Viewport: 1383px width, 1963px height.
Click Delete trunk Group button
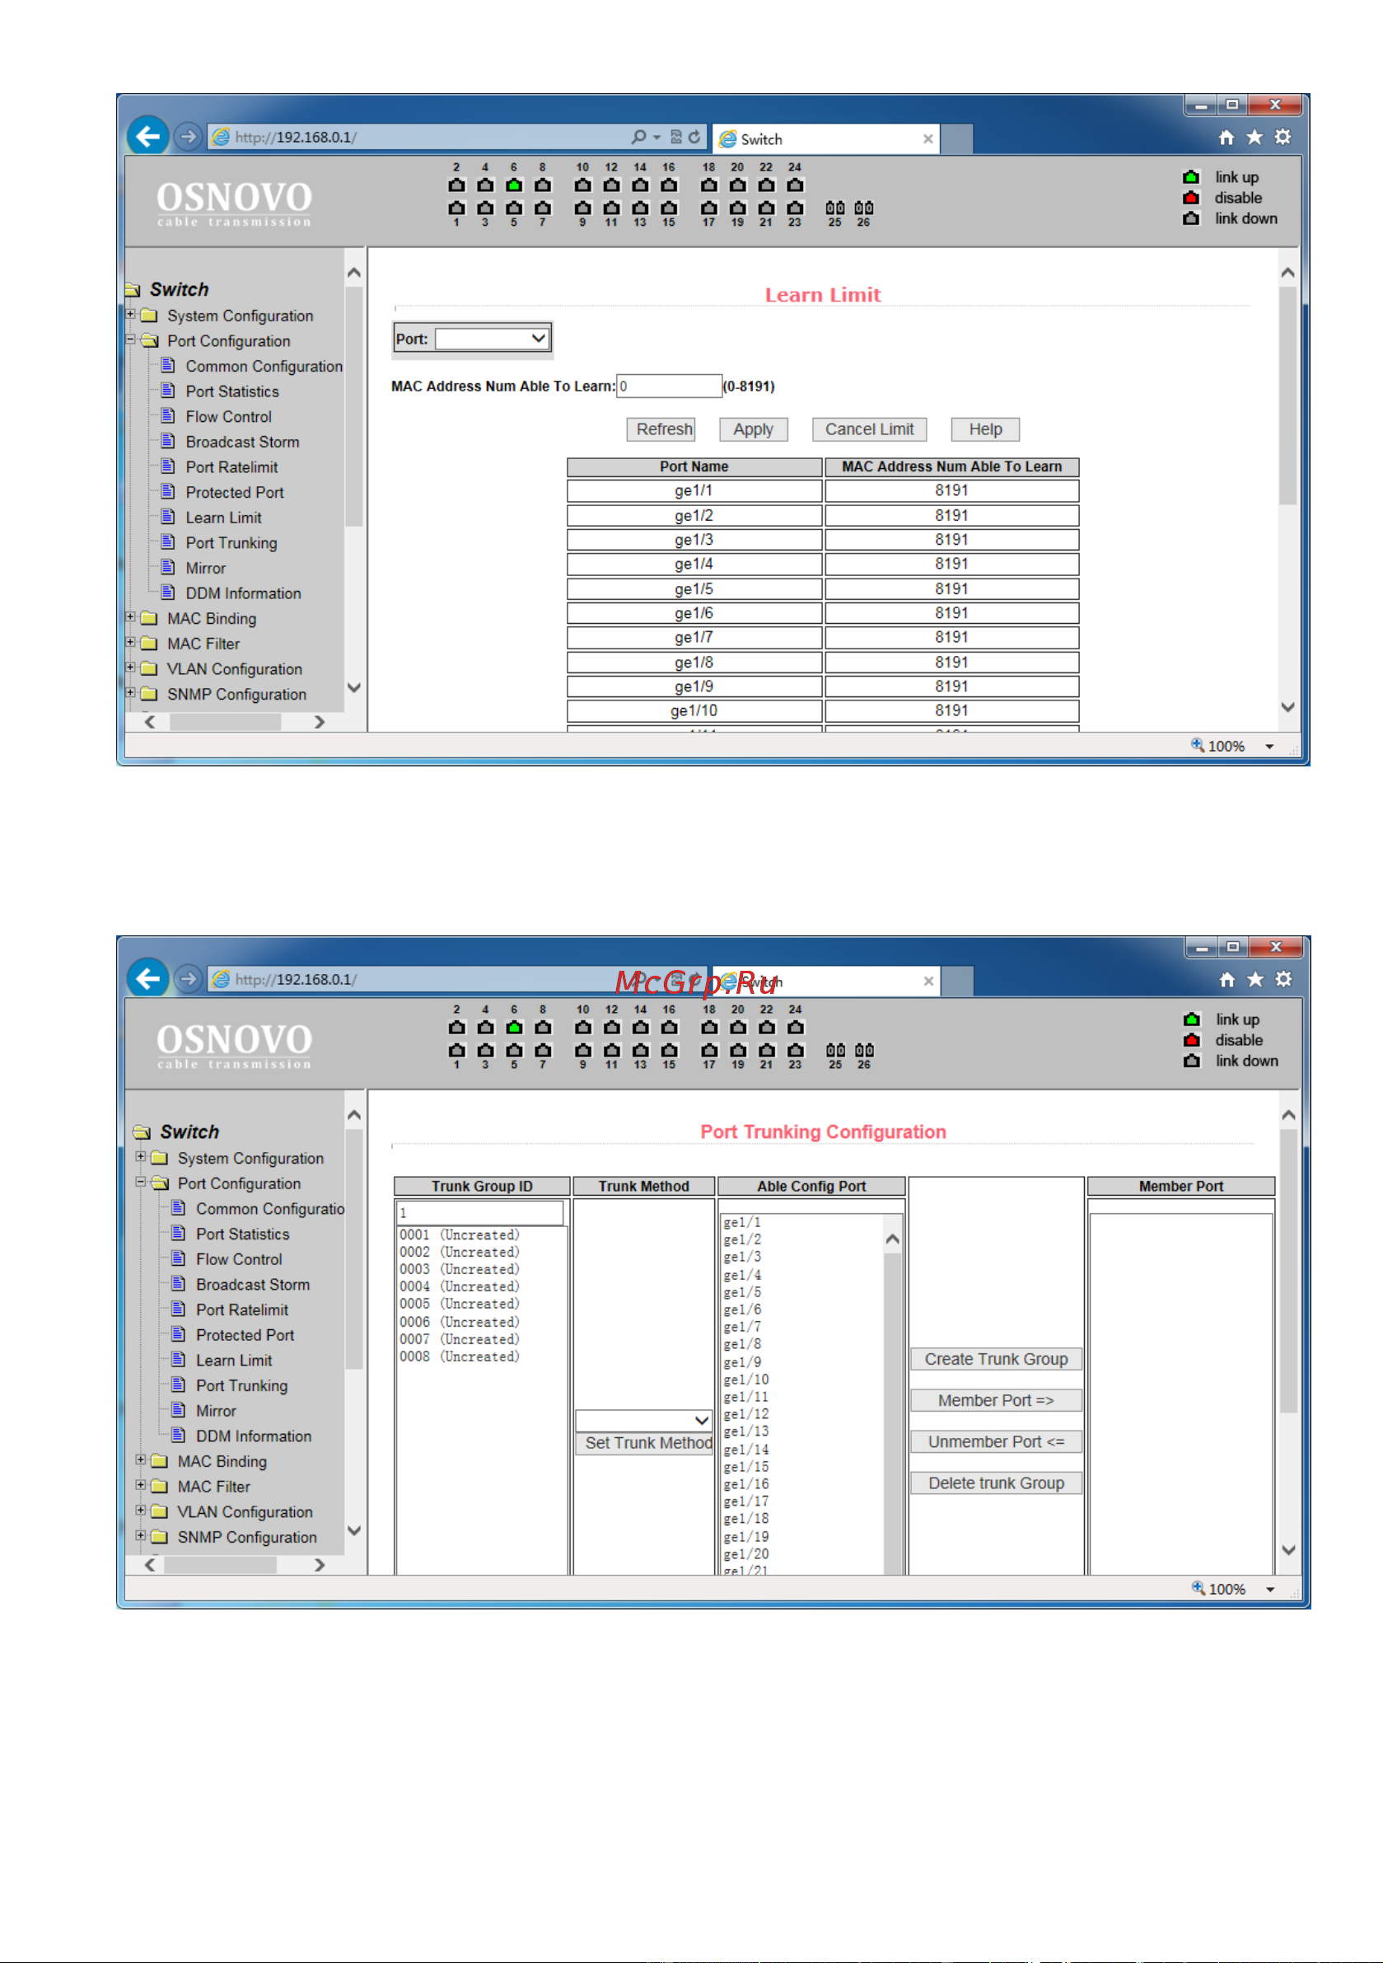pos(997,1483)
